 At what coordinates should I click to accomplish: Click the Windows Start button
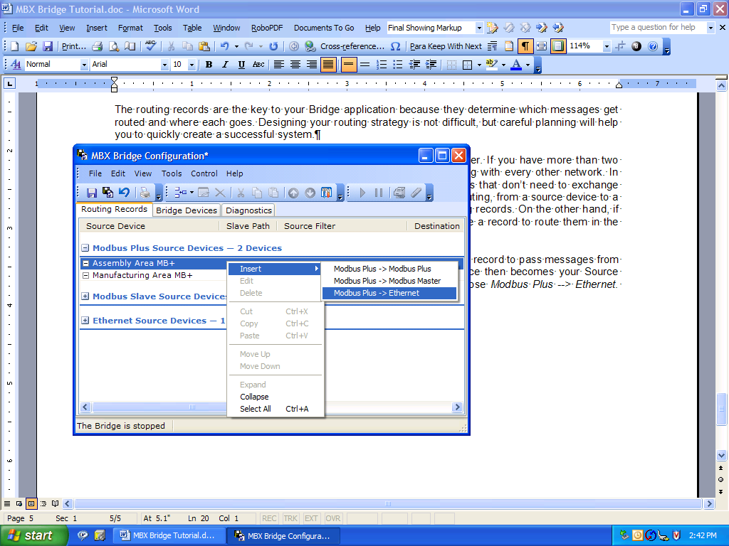(x=30, y=535)
